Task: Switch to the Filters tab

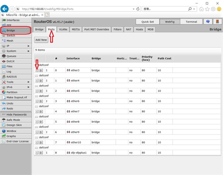Action: point(117,29)
